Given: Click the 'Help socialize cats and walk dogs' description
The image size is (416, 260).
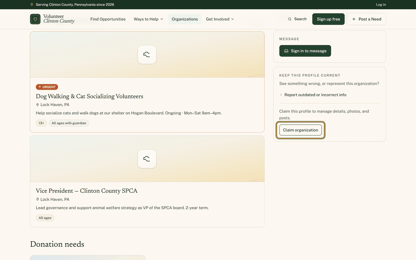Looking at the screenshot, I should point(129,113).
